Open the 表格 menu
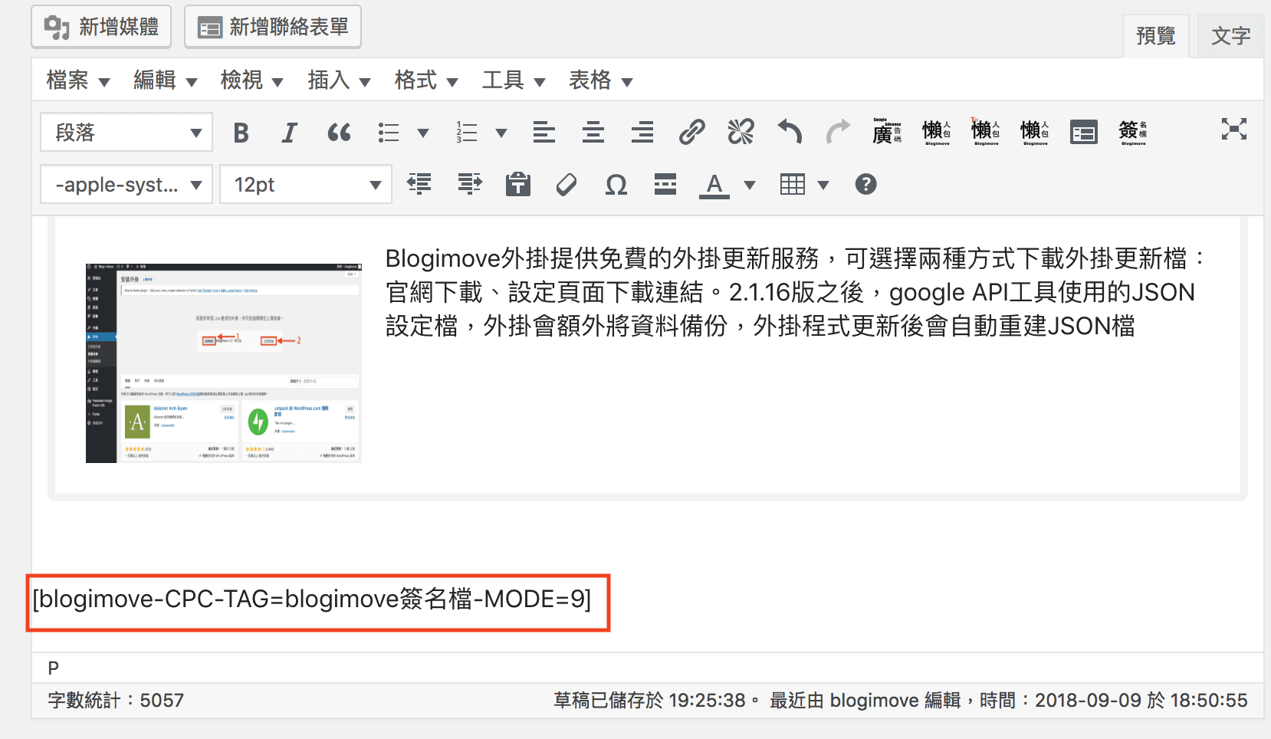This screenshot has width=1271, height=739. coord(601,80)
